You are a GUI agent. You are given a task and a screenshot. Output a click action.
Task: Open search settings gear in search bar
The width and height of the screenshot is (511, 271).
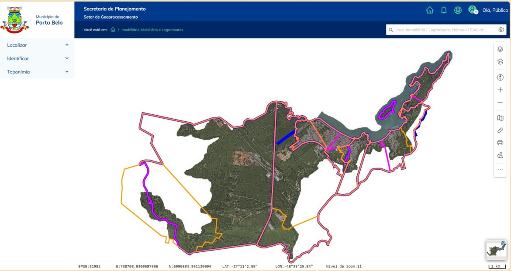click(501, 30)
